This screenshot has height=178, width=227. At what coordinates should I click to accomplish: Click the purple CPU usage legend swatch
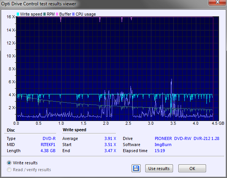click(x=73, y=14)
